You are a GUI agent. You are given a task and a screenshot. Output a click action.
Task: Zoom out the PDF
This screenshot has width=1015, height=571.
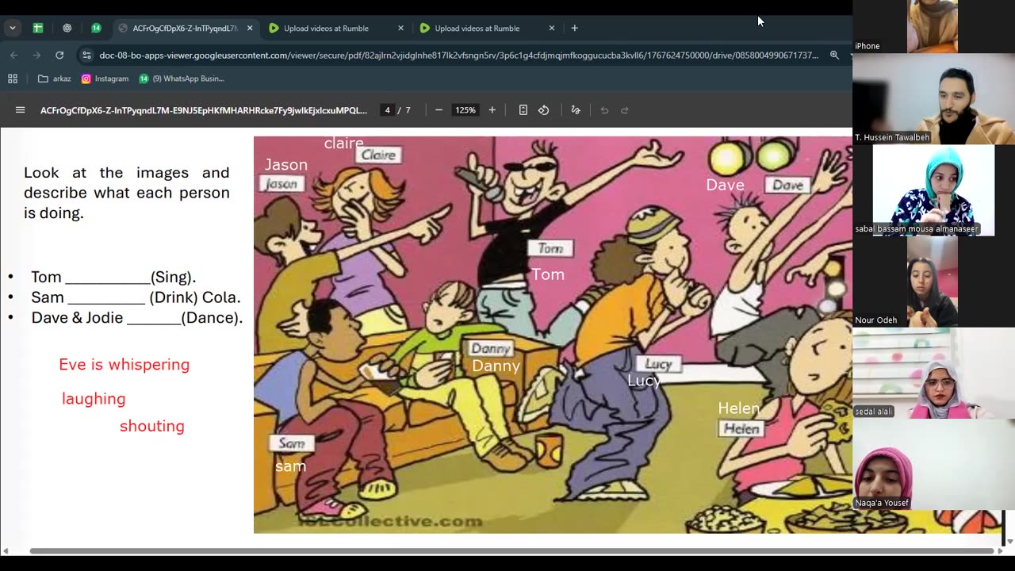(439, 110)
